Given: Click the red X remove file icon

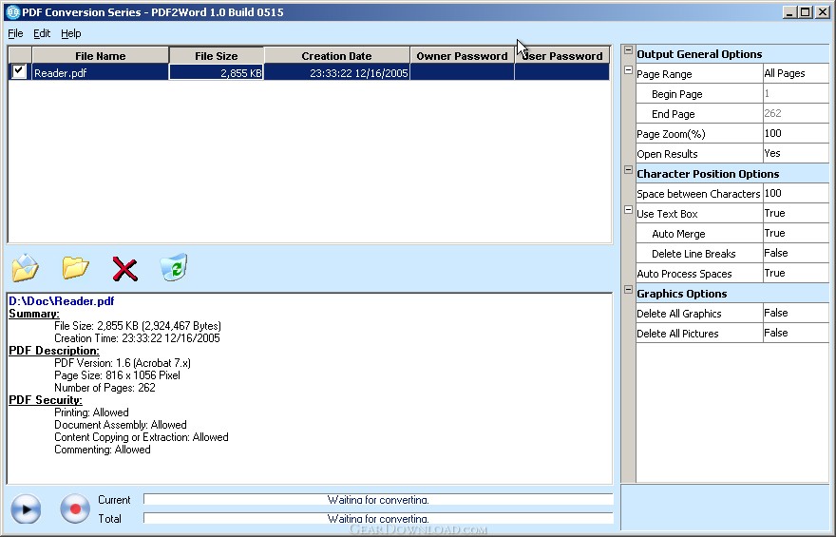Looking at the screenshot, I should coord(124,269).
